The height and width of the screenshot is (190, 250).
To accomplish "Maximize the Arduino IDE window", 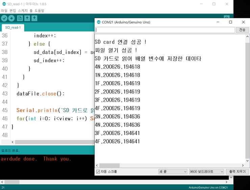I will click(214, 4).
